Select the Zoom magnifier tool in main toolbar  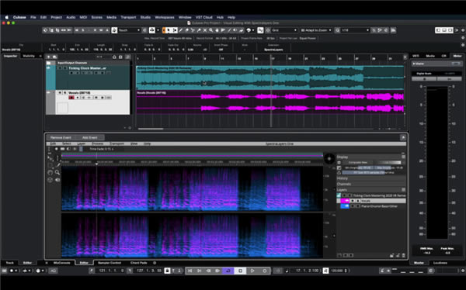pyautogui.click(x=210, y=30)
